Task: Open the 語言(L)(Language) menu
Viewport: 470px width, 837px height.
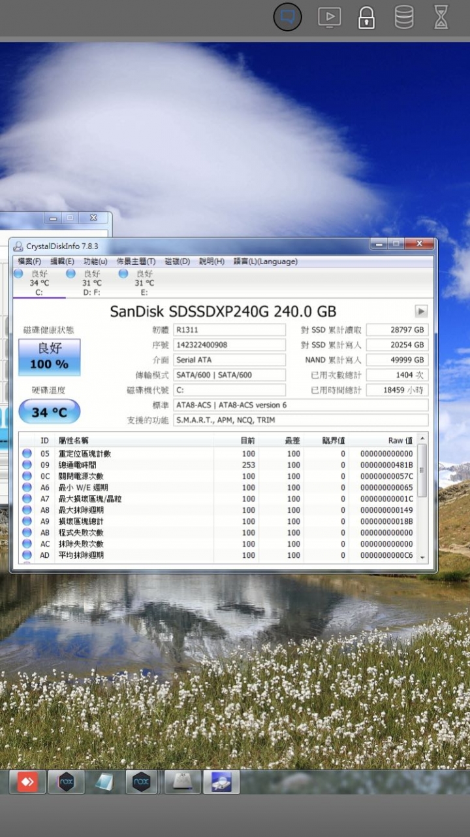Action: [265, 261]
